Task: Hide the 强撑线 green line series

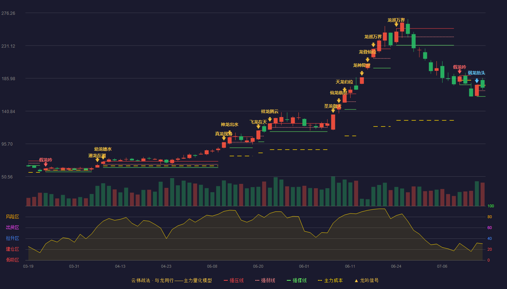Action: pos(297,280)
